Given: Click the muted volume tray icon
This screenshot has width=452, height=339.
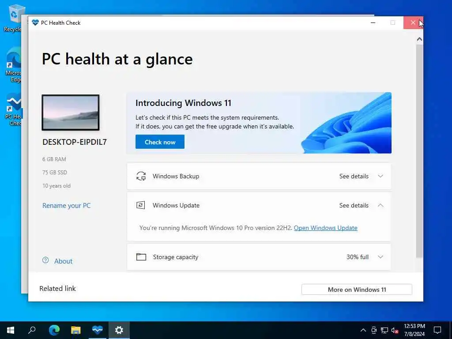Looking at the screenshot, I should tap(395, 330).
